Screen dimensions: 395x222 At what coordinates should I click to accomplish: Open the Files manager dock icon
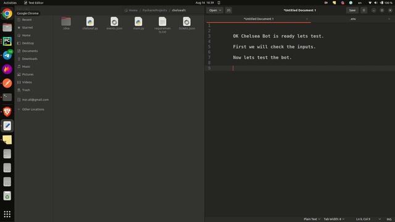pyautogui.click(x=7, y=27)
